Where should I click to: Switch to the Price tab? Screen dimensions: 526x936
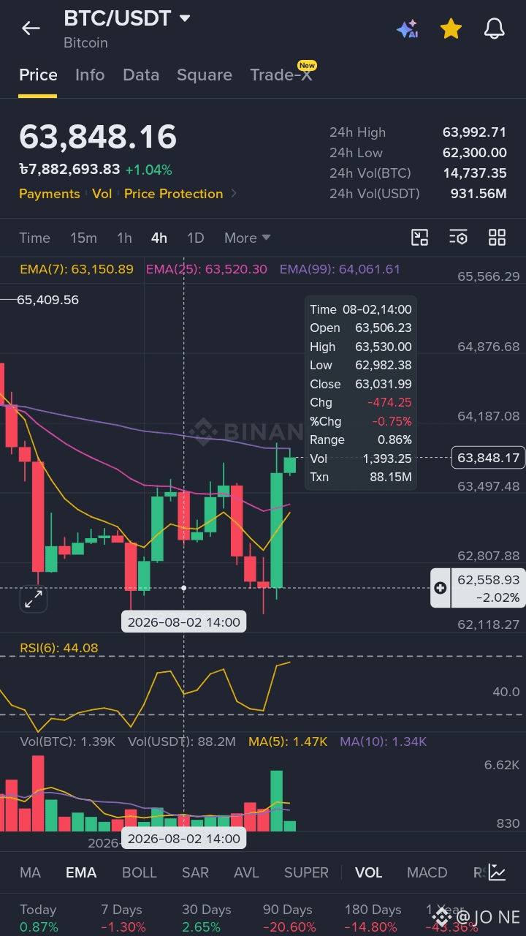[x=38, y=75]
